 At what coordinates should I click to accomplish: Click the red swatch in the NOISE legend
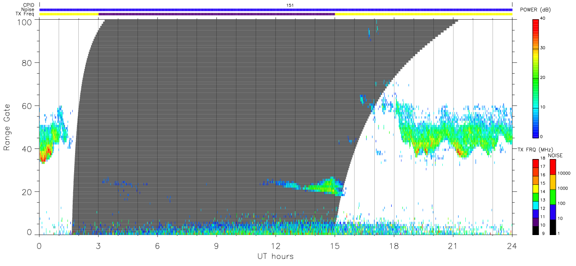(x=553, y=167)
